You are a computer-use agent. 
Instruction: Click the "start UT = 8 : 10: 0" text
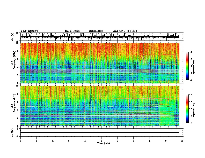125,31
